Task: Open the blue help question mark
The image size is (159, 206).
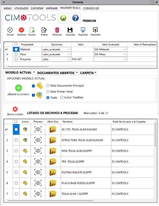Action: coord(76,18)
